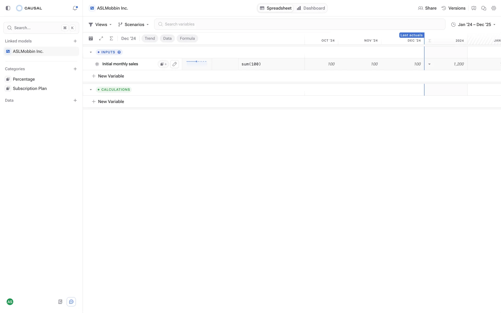Screen dimensions: 501x313
Task: Toggle the left sidebar panel icon
Action: click(8, 8)
